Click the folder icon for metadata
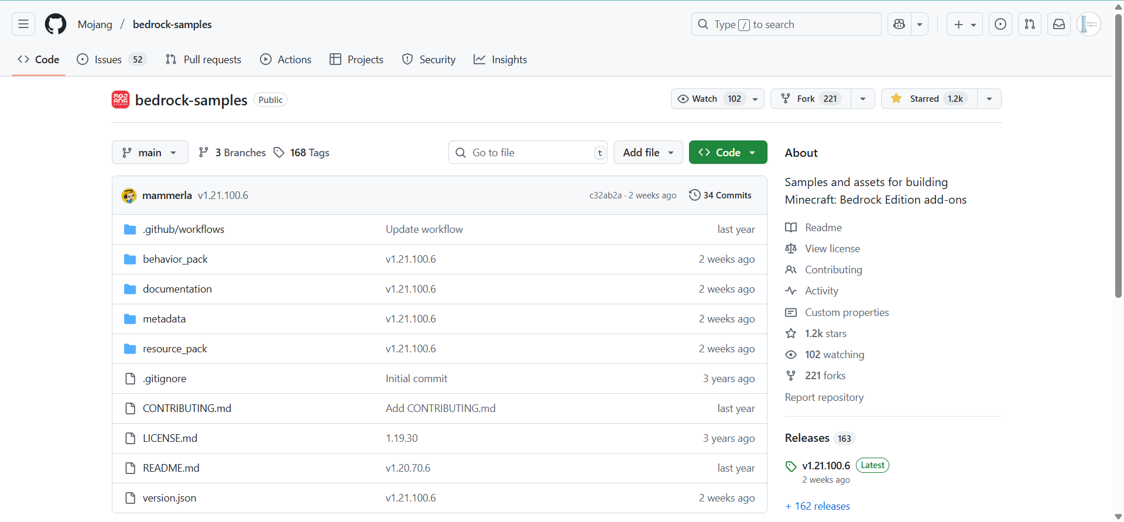This screenshot has height=522, width=1124. click(x=130, y=319)
